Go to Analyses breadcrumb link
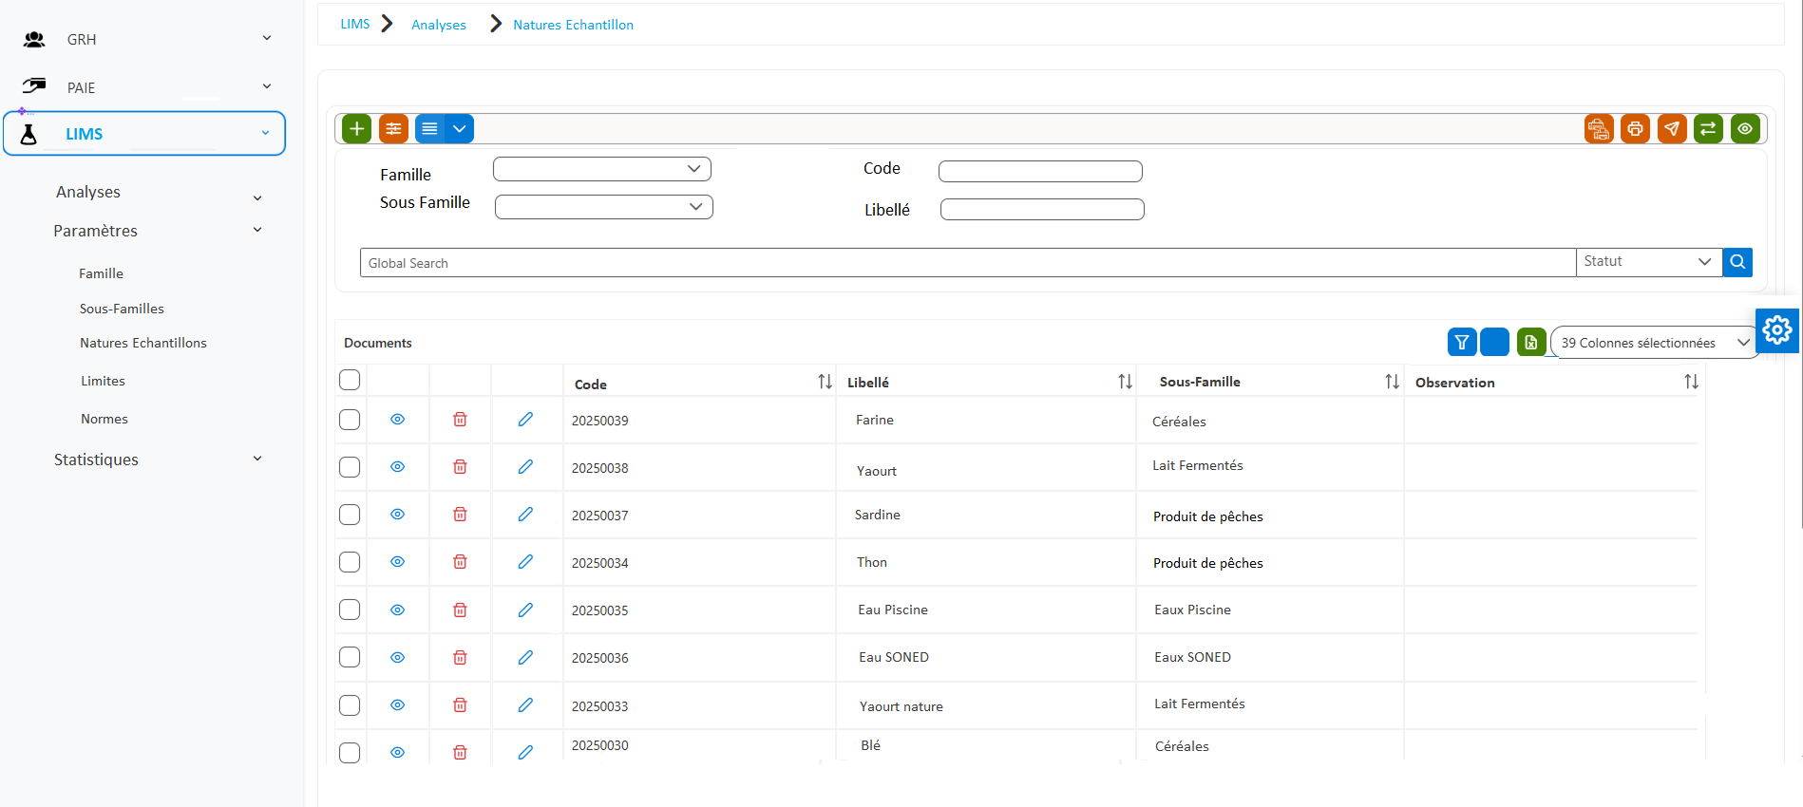Image resolution: width=1803 pixels, height=807 pixels. pos(439,25)
